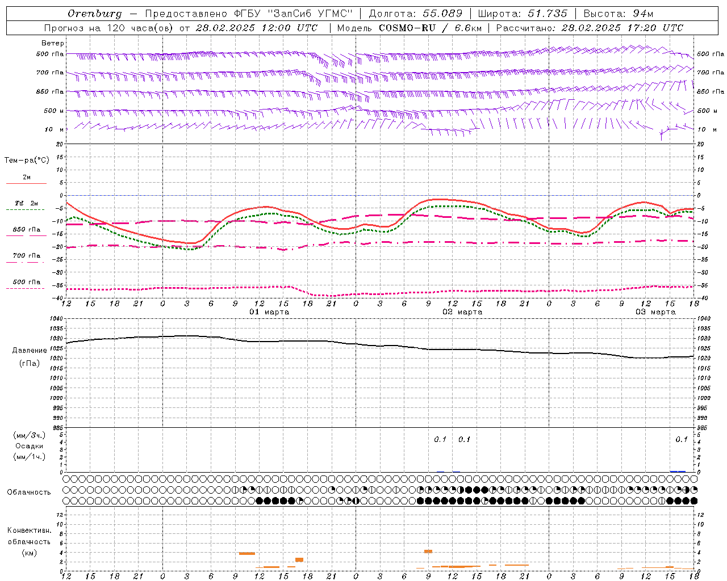The width and height of the screenshot is (727, 581).
Task: Click the "(мм/1ч.)" precipitation unit label
Action: point(30,457)
